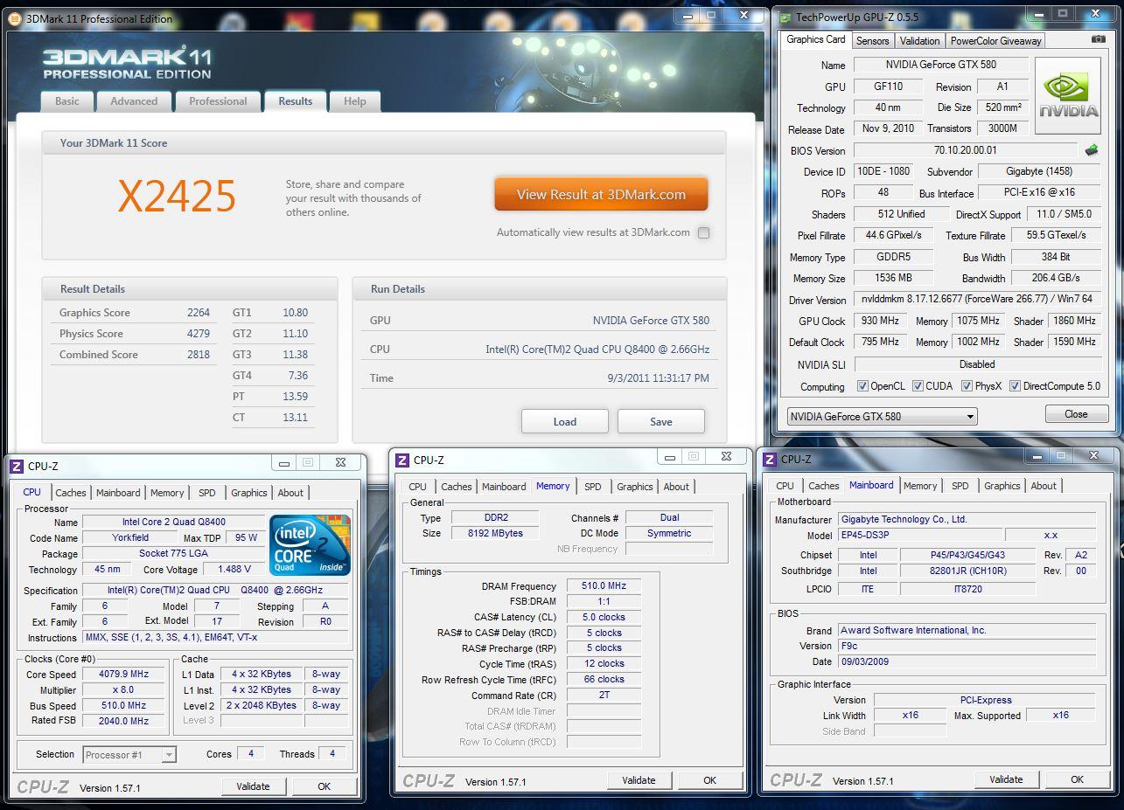Click the Run Details Time value
This screenshot has height=810, width=1124.
658,378
